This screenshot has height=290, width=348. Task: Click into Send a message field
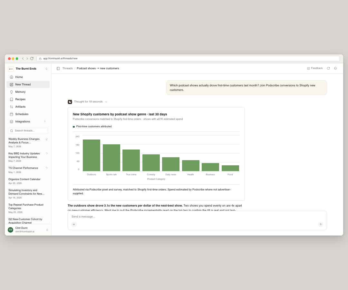pyautogui.click(x=197, y=217)
